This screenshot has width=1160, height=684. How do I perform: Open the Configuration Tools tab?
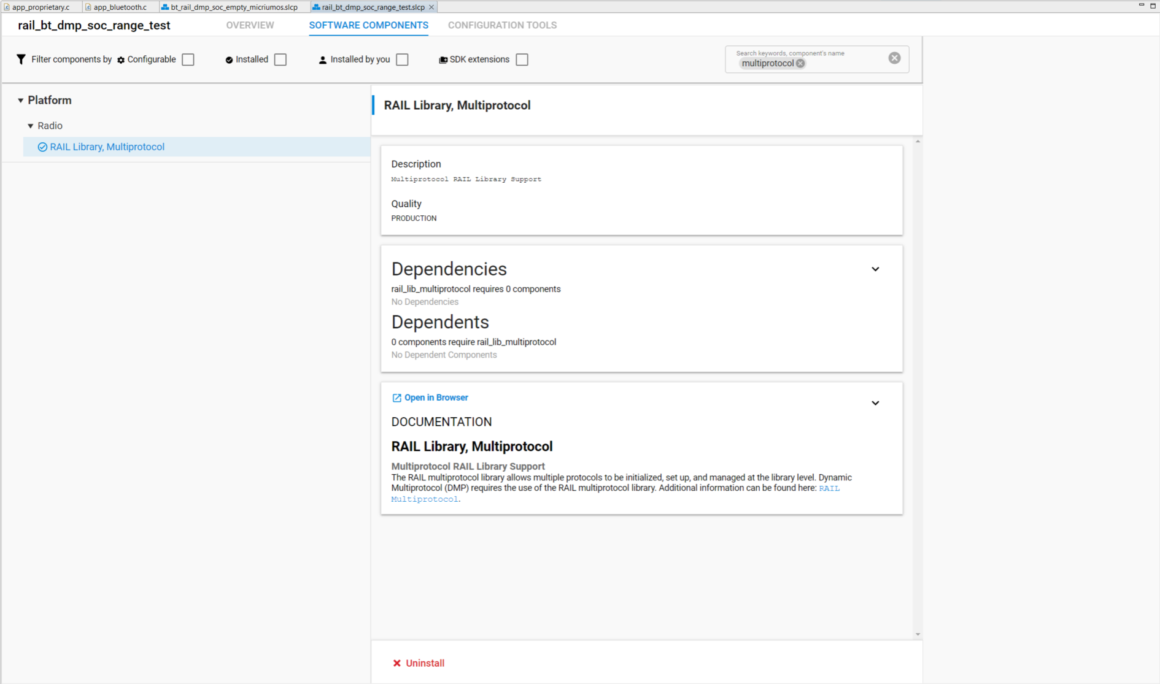point(502,25)
